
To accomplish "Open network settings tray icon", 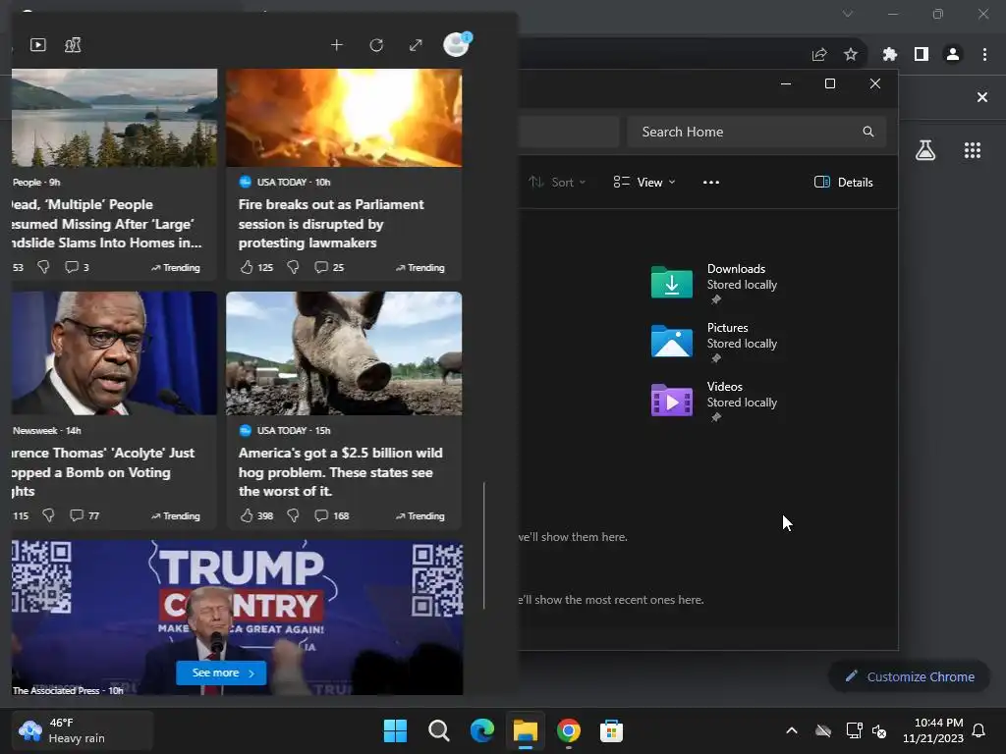I will [x=854, y=730].
